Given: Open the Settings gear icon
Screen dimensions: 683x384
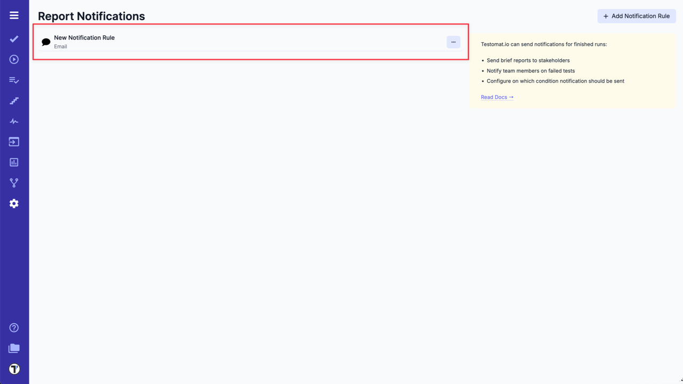Looking at the screenshot, I should point(14,203).
